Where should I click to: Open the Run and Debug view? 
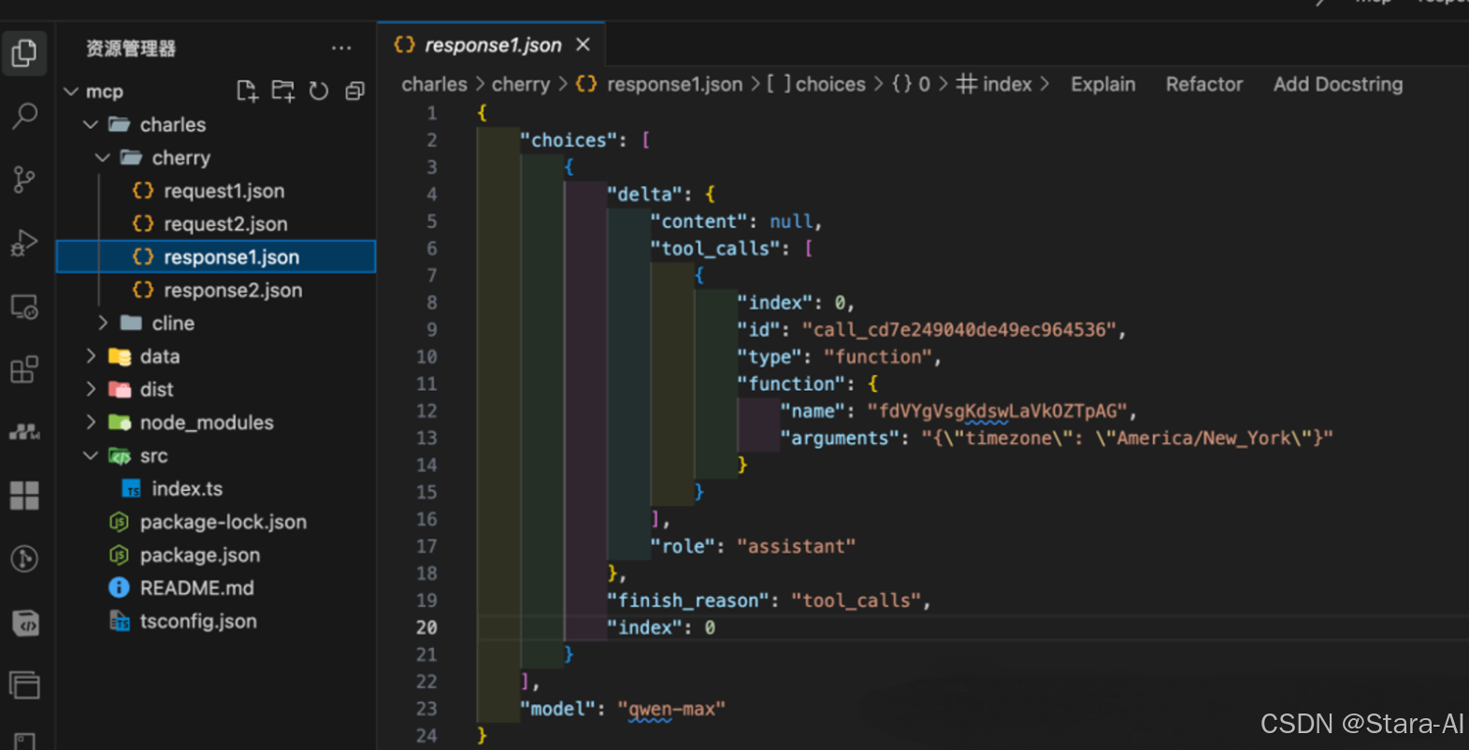click(x=24, y=243)
